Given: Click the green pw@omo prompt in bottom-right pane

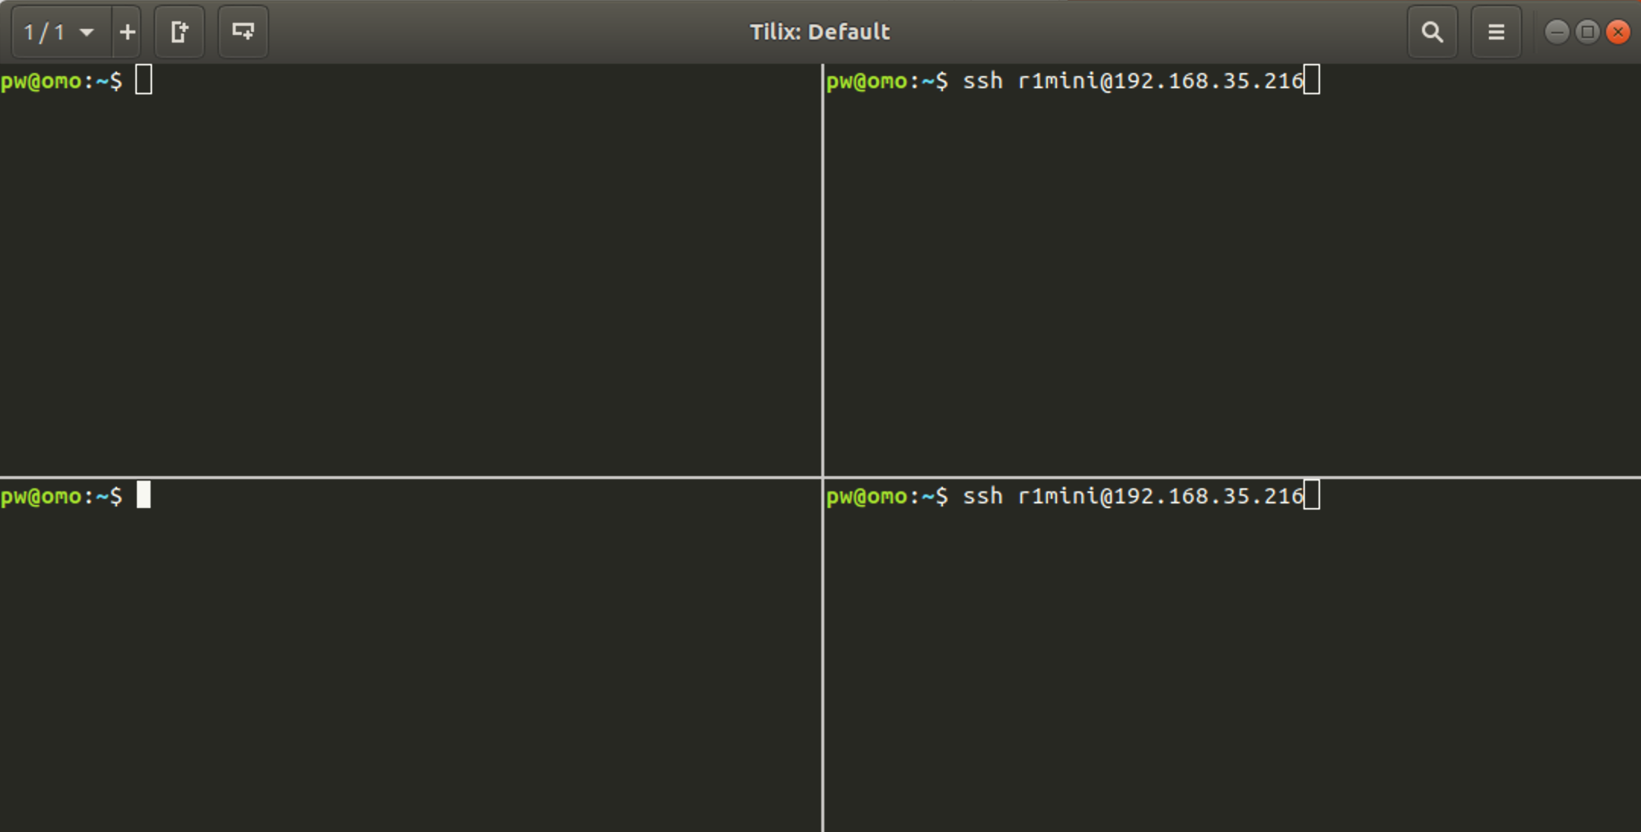Looking at the screenshot, I should pyautogui.click(x=866, y=496).
